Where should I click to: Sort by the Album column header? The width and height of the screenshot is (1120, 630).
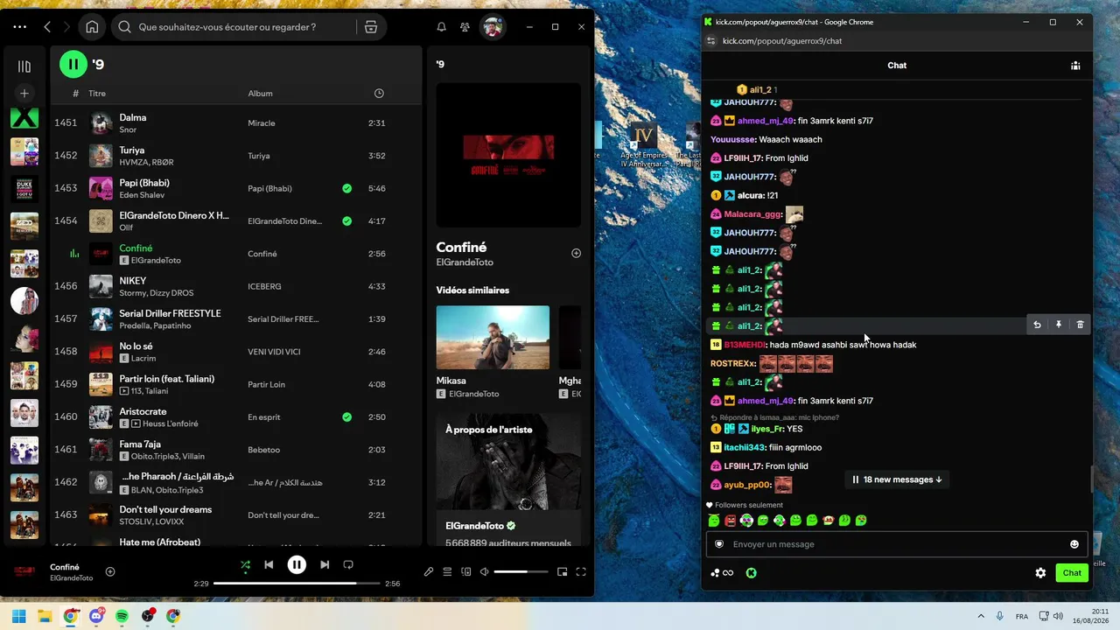click(x=260, y=94)
